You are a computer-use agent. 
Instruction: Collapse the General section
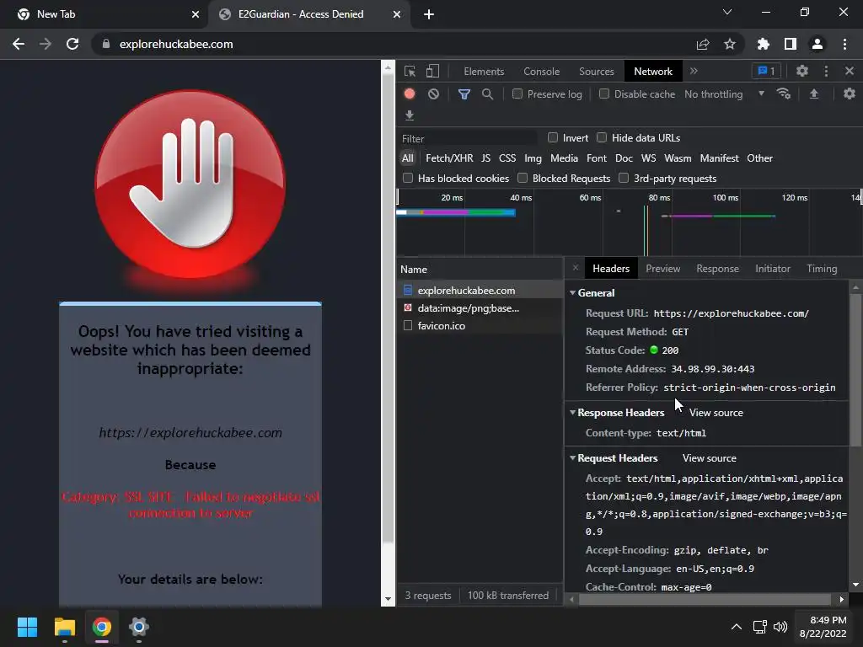click(x=572, y=292)
